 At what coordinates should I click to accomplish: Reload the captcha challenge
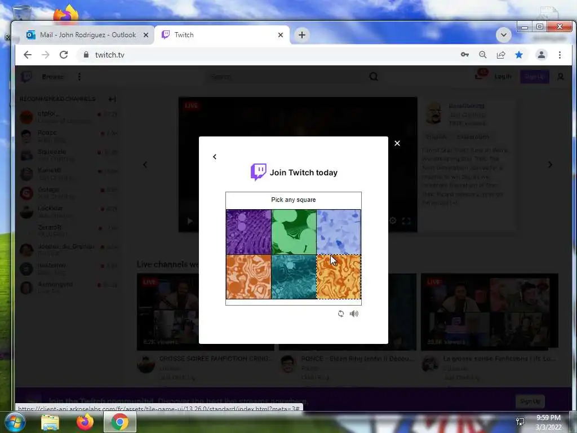[341, 313]
